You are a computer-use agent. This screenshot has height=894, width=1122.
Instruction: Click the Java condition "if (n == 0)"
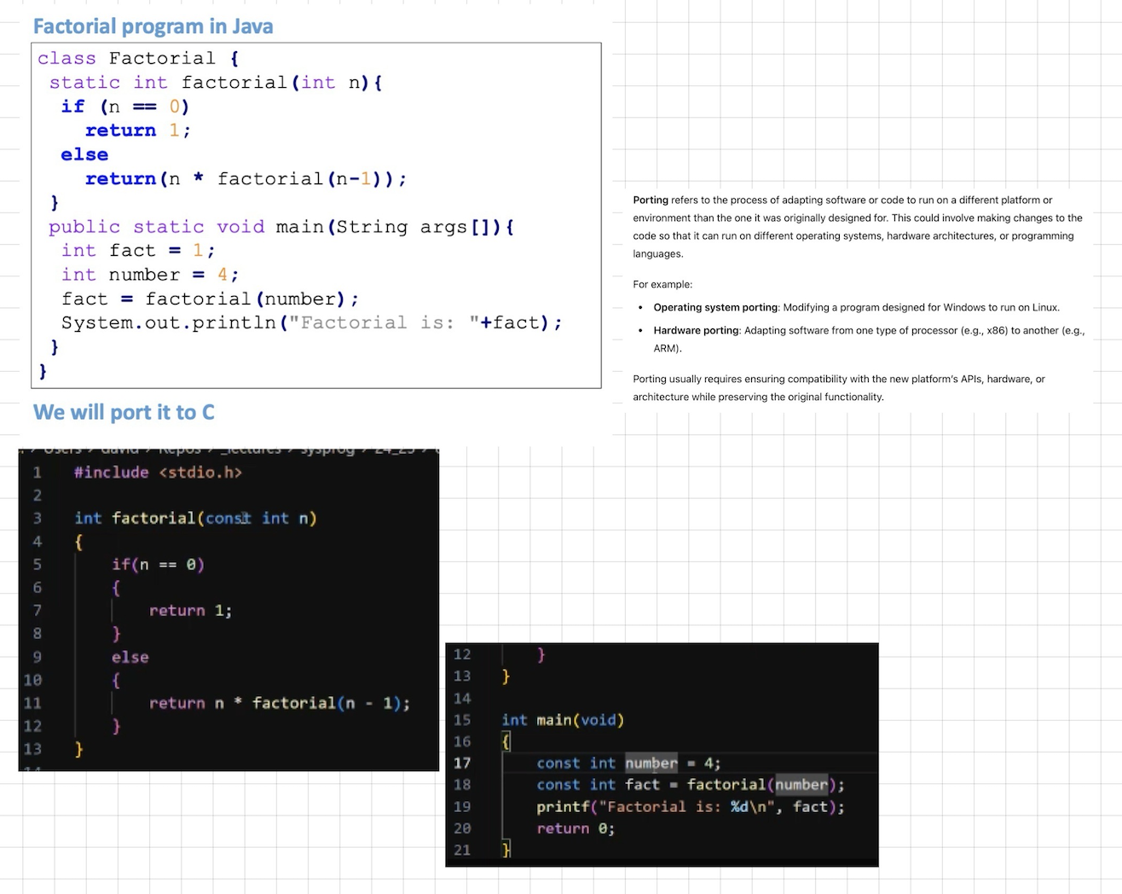tap(125, 107)
